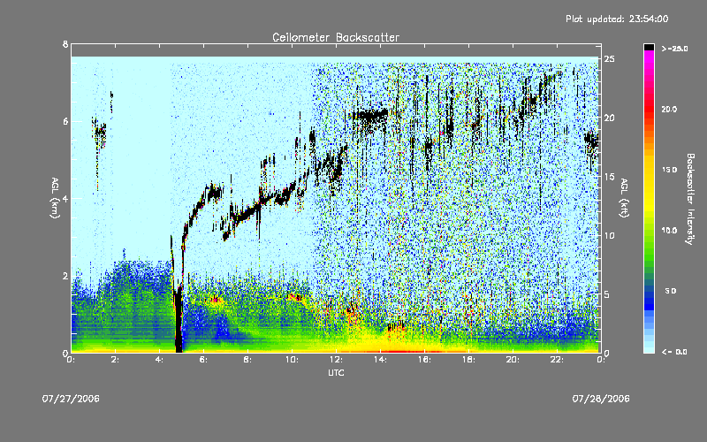
Task: Click the 16: UTC time tick
Action: coord(424,360)
